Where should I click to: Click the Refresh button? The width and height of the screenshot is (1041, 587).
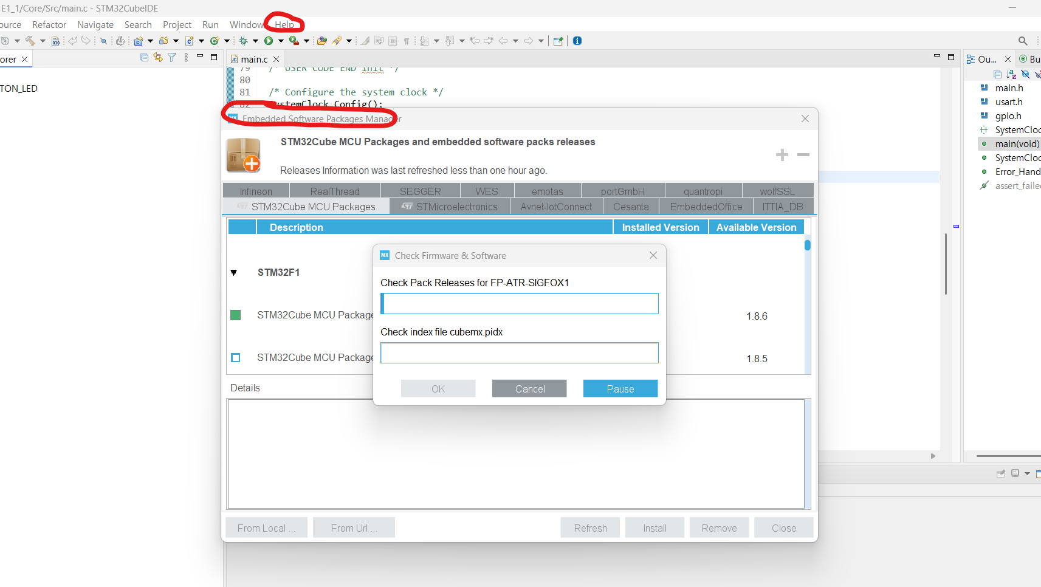click(590, 528)
